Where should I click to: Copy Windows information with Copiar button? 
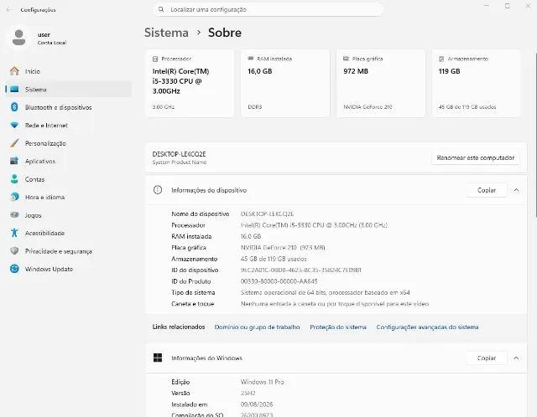pyautogui.click(x=487, y=358)
